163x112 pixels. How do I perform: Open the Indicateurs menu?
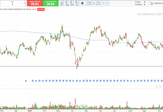(x=155, y=3)
